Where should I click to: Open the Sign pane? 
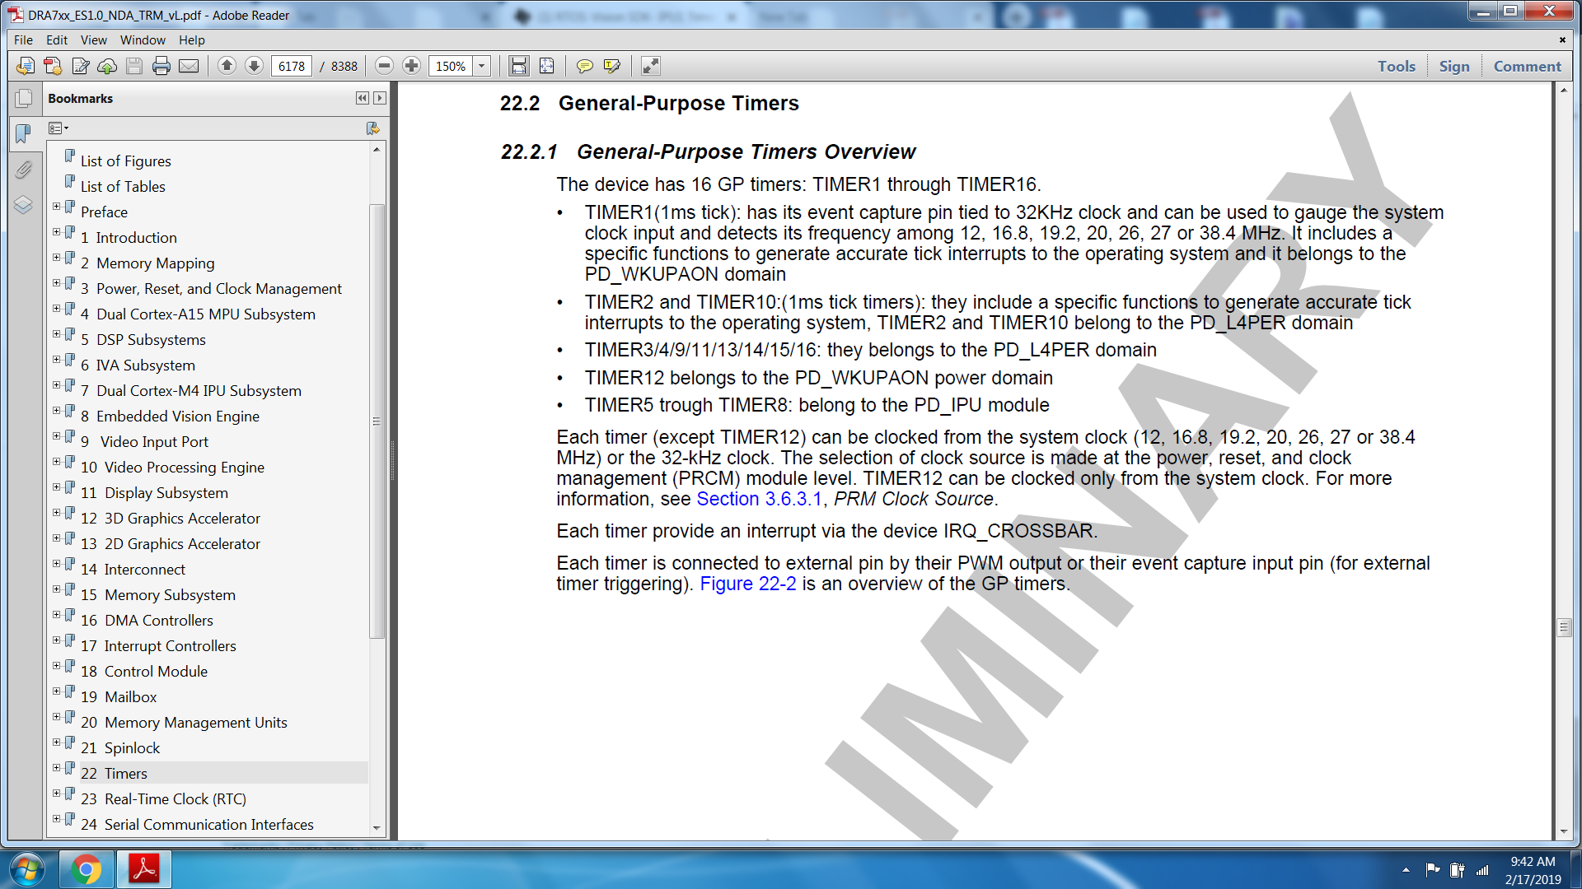click(1454, 66)
